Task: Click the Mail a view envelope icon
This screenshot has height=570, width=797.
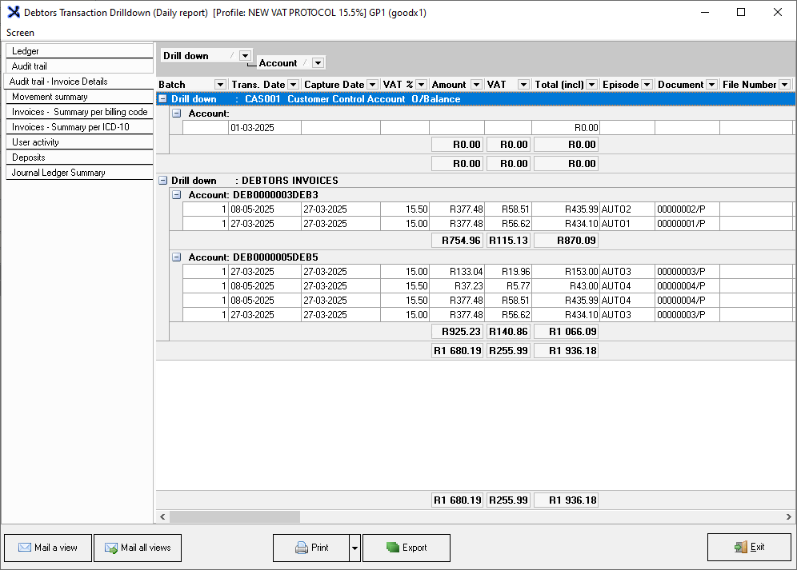Action: tap(25, 548)
